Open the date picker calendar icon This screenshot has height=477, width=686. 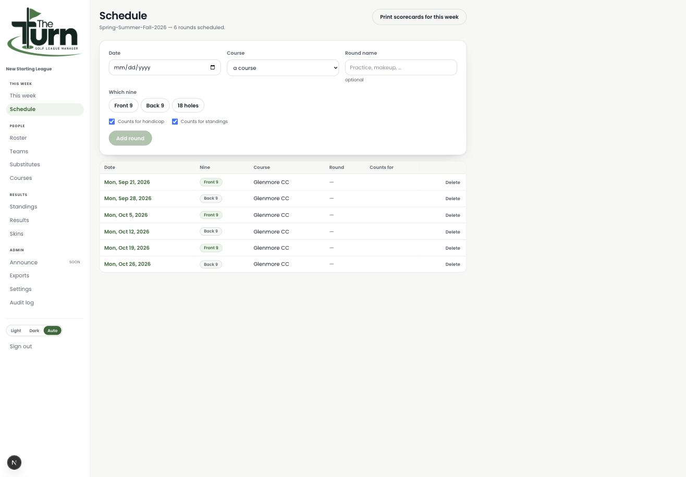pyautogui.click(x=212, y=67)
